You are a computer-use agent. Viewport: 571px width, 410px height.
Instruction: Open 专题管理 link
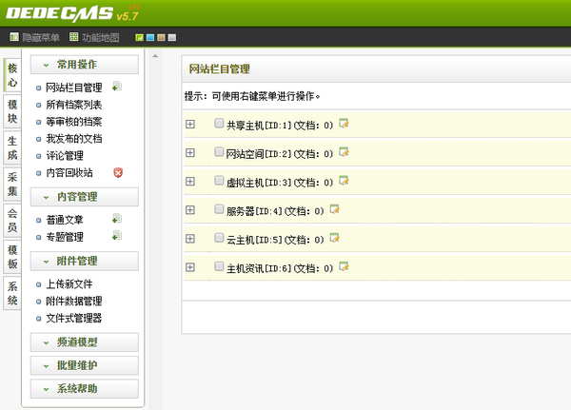click(x=65, y=237)
